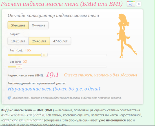Viewport: 155px width, 126px height.
Task: Click the Индекс массы тела (BMI) label
Action: coord(26,75)
